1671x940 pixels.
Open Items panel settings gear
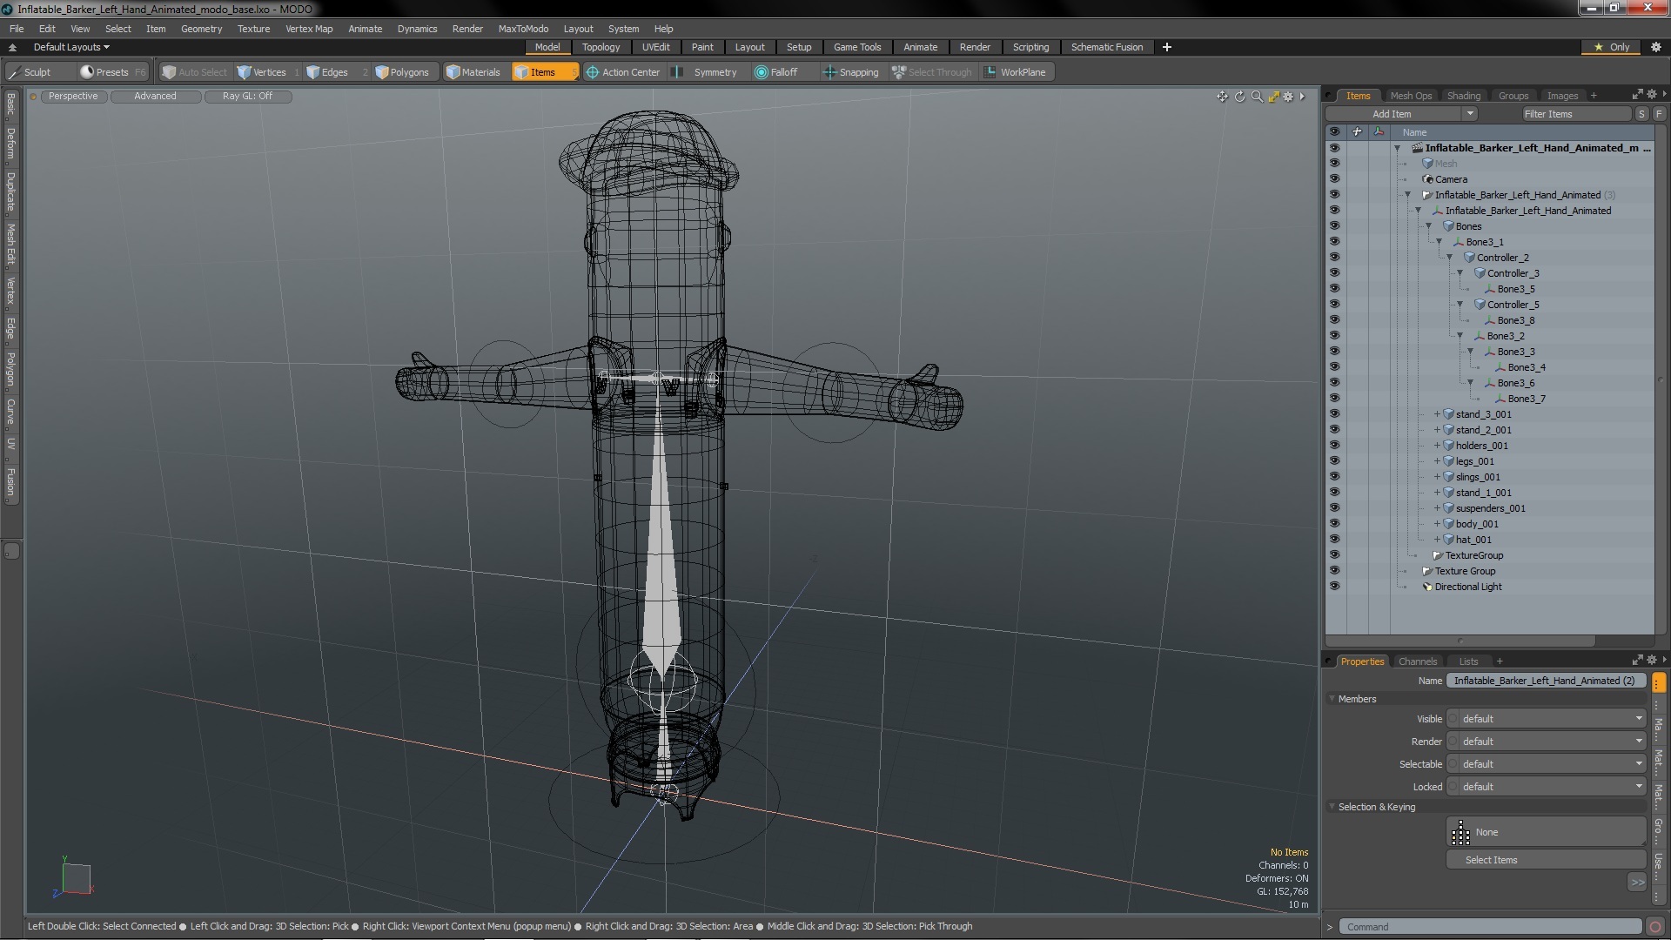click(x=1651, y=95)
